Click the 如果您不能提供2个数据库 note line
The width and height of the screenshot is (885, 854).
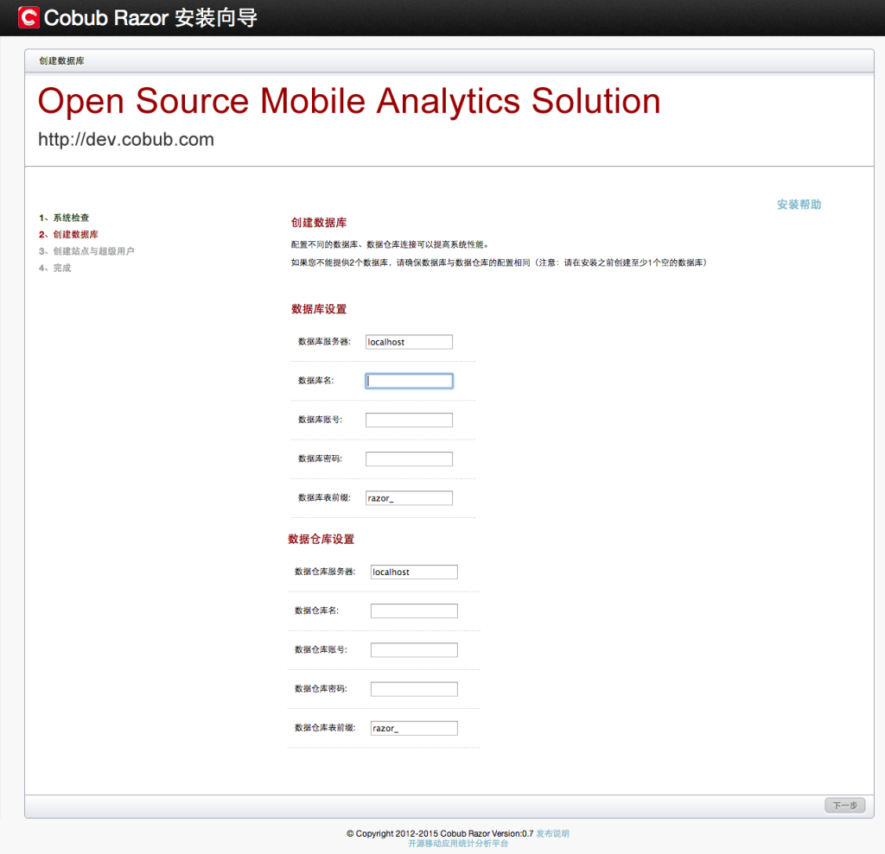pyautogui.click(x=499, y=263)
